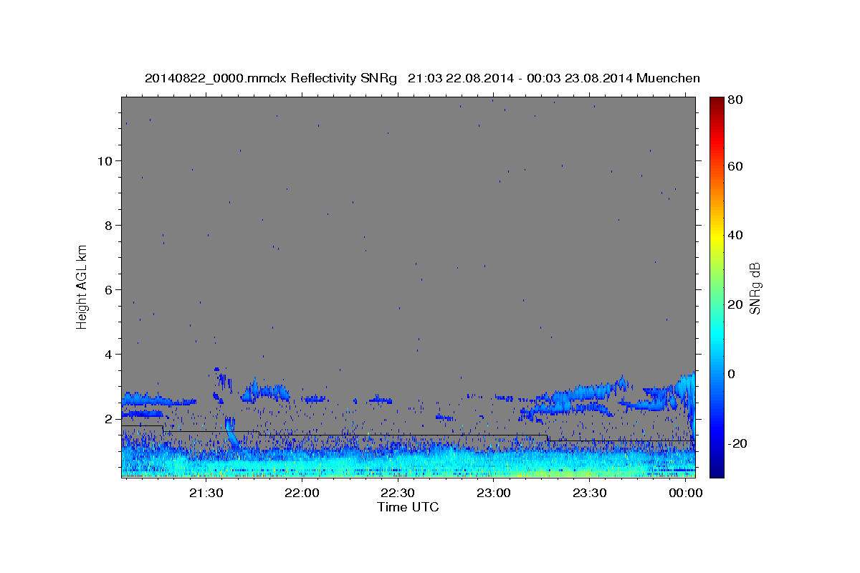Click the 21:30 time tick label

[206, 493]
